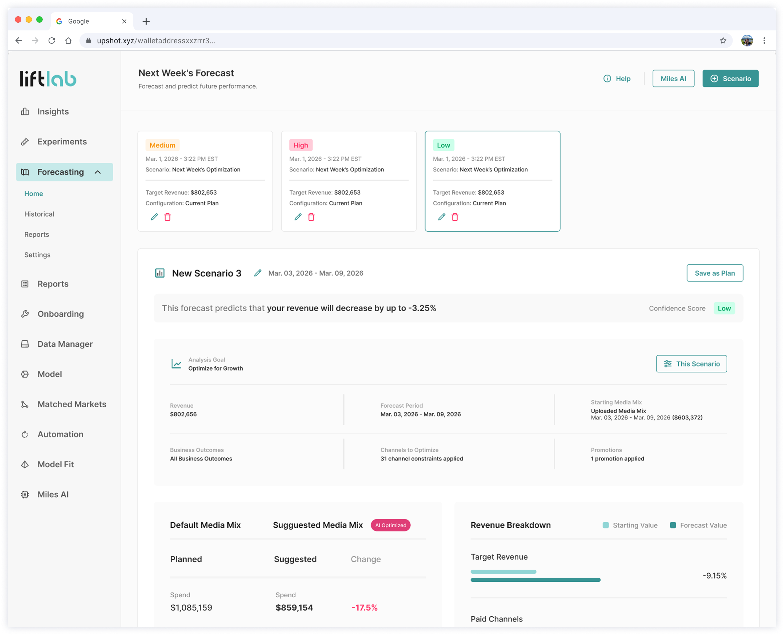
Task: Open Matched Markets in the sidebar
Action: click(x=72, y=404)
